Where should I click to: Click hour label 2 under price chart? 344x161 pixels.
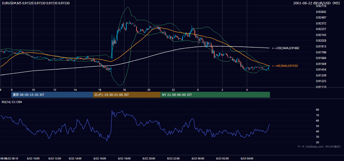click(222, 90)
